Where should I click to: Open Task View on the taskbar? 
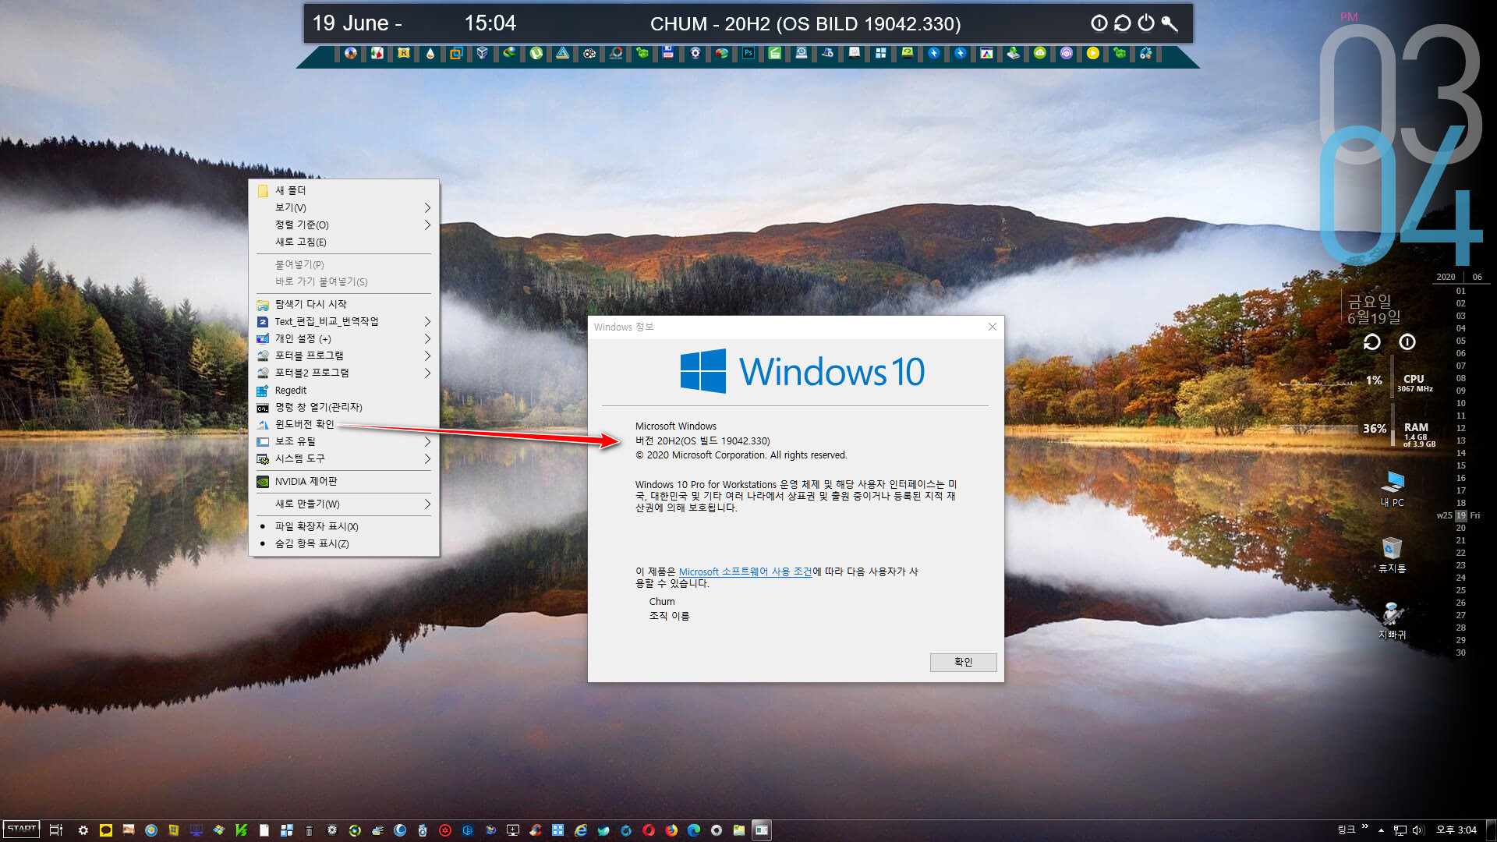(56, 830)
